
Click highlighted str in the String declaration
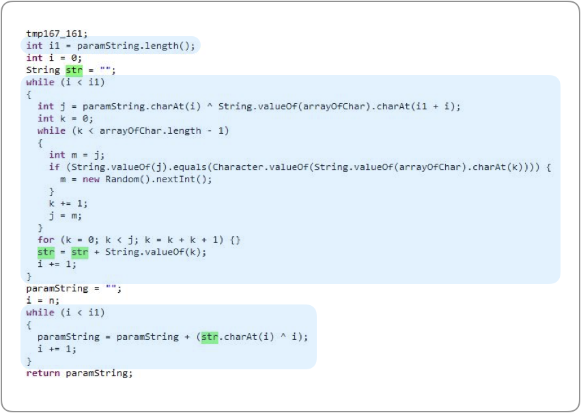click(74, 70)
